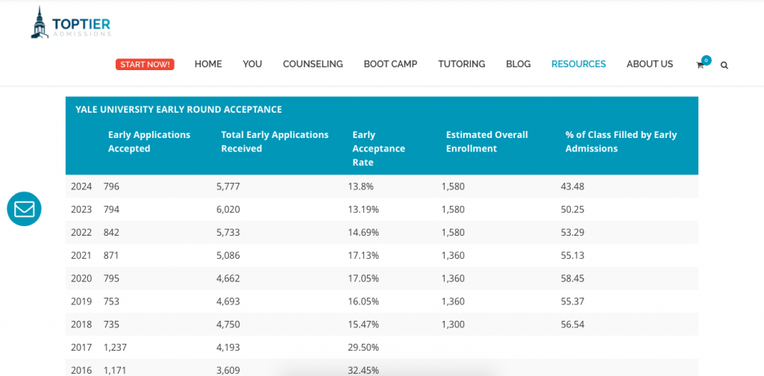Click the 13.8% acceptance rate

coord(361,186)
